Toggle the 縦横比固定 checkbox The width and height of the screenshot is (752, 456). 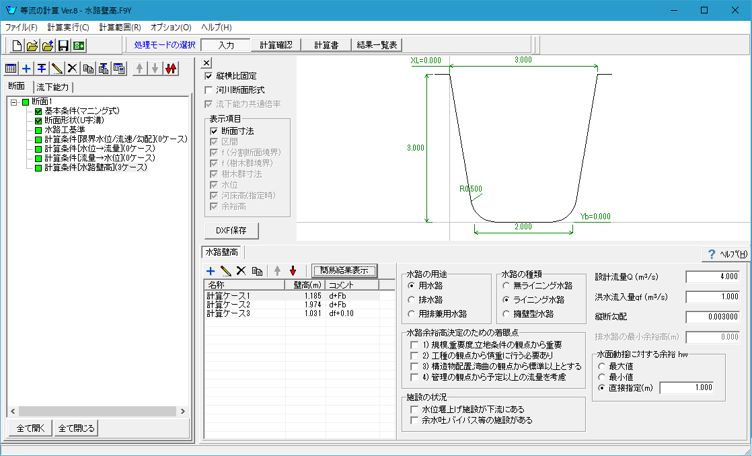[x=209, y=76]
